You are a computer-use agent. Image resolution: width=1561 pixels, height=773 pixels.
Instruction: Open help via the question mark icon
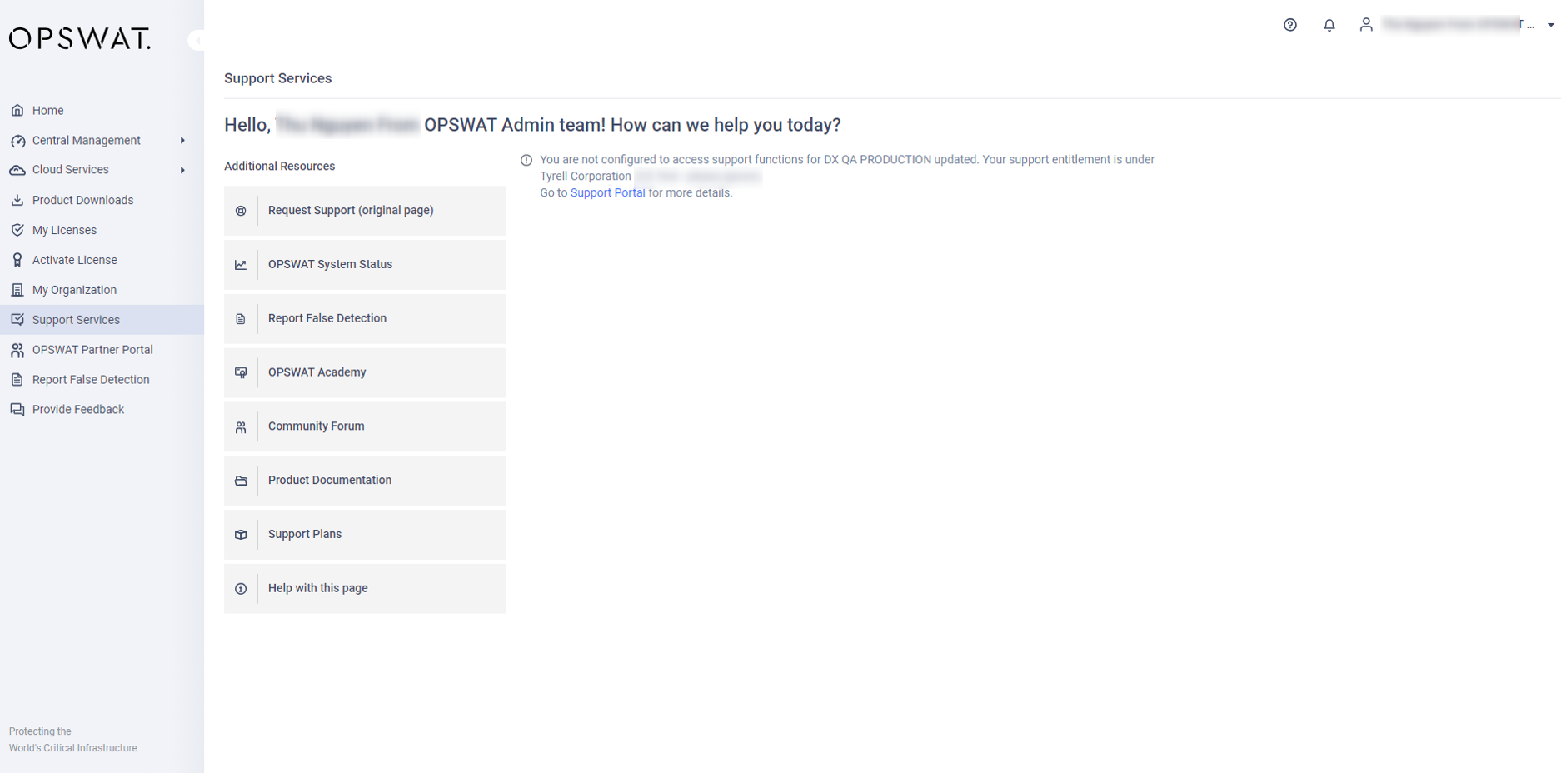click(1290, 25)
